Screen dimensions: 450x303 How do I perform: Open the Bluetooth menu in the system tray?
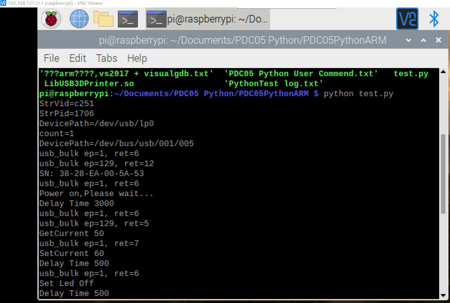[x=434, y=19]
